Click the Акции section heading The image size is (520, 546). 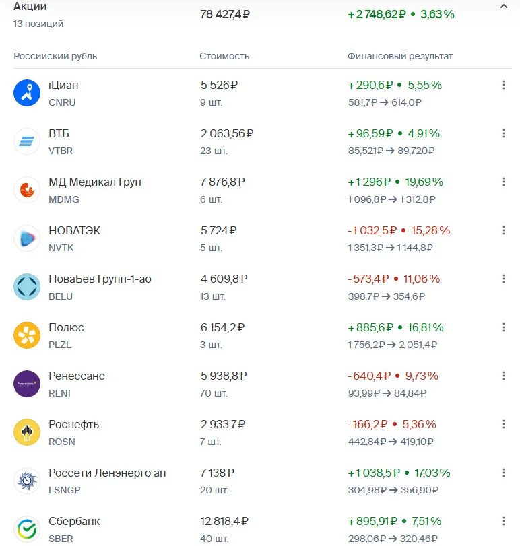click(x=30, y=6)
